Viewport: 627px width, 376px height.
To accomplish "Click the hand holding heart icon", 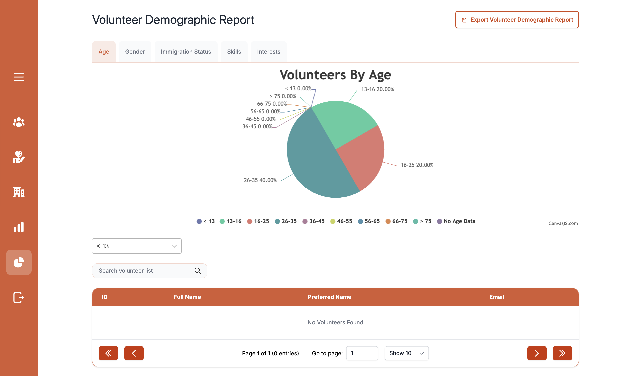I will pyautogui.click(x=19, y=157).
